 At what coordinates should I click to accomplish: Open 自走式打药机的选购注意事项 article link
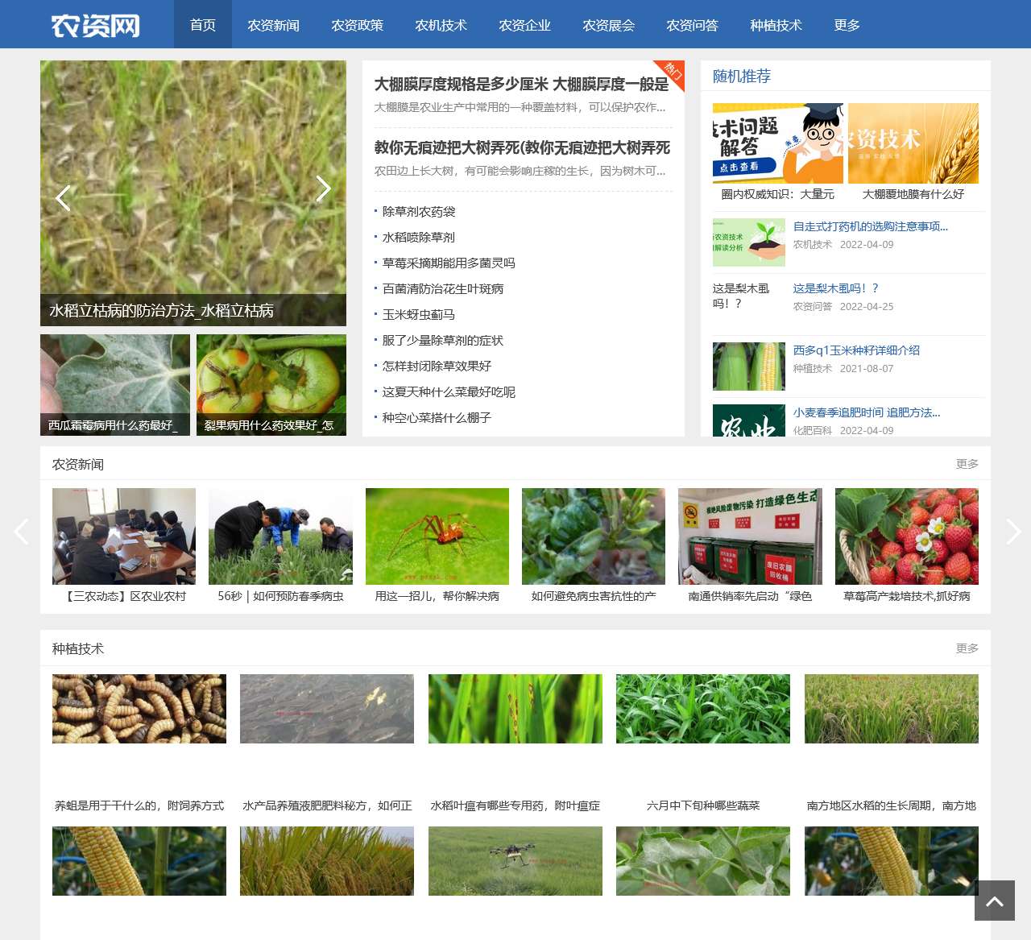coord(871,226)
